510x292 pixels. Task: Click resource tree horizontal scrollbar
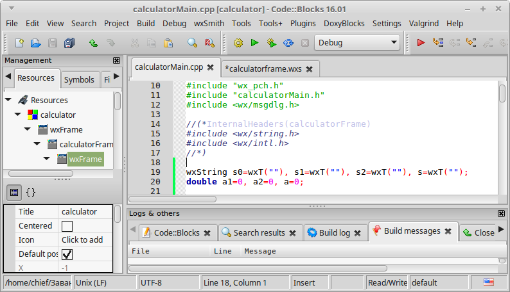pyautogui.click(x=40, y=174)
